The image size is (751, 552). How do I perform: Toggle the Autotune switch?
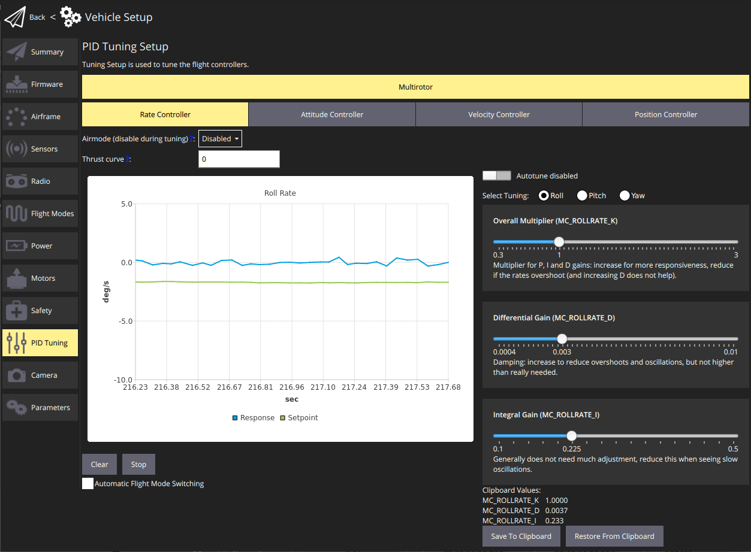[x=496, y=176]
